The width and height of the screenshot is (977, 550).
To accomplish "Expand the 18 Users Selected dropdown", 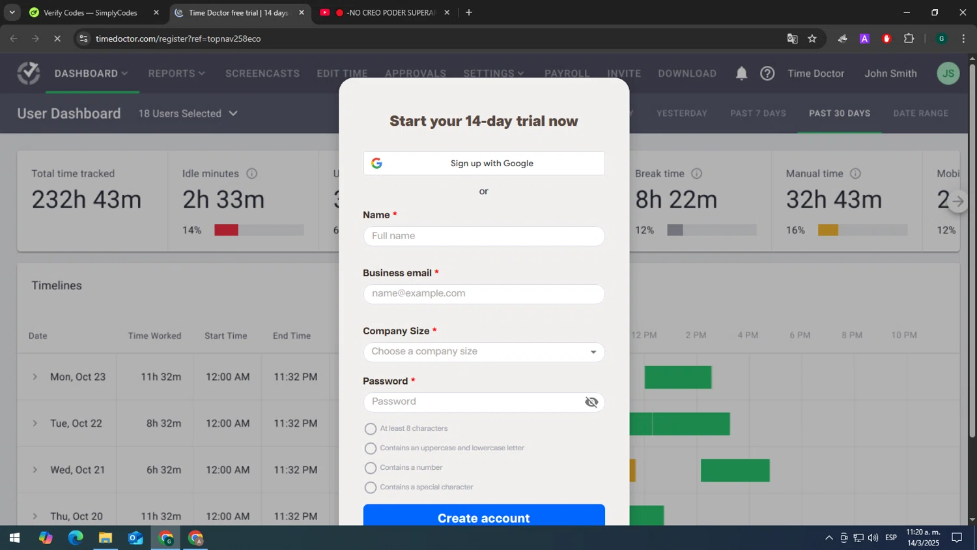I will (188, 113).
